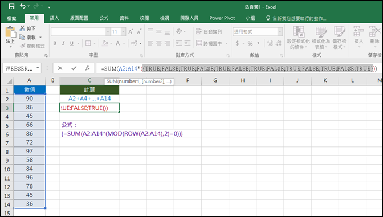Click Format Painter (複製格式)
Screen dimensions: 383x217
[32, 46]
